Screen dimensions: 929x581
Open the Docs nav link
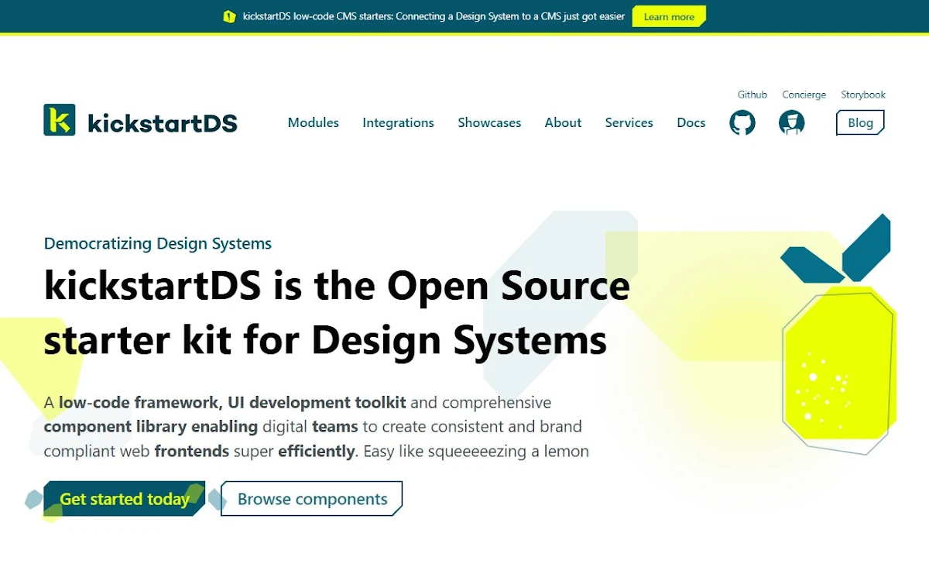(x=691, y=122)
